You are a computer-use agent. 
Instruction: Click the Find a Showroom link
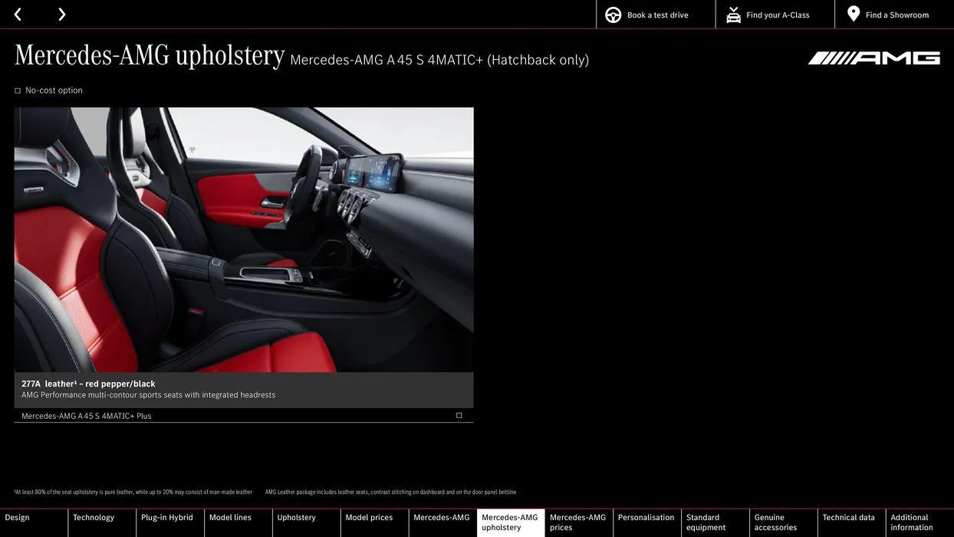coord(896,15)
